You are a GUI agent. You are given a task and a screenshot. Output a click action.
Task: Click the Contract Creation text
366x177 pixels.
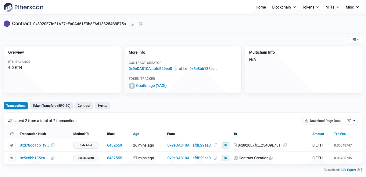click(253, 158)
